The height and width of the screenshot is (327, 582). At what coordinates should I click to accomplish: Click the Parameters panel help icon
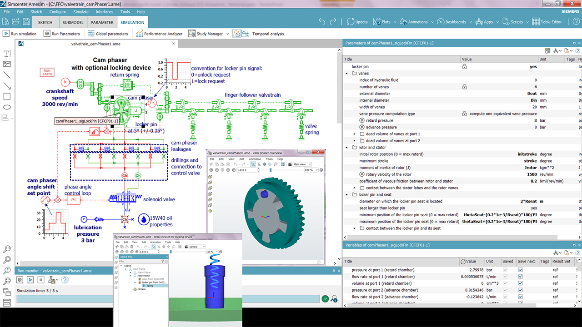(x=577, y=51)
